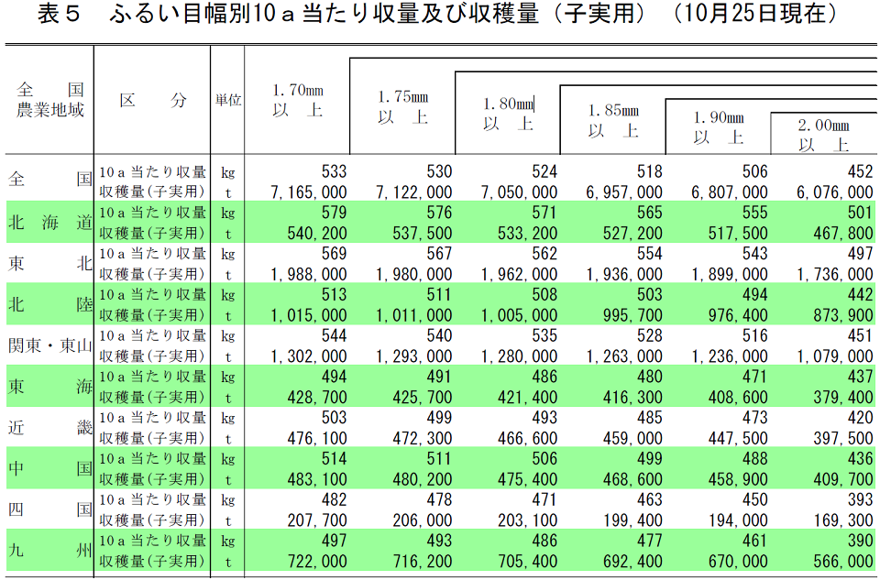Screen dimensions: 880x580
Task: Click the 四国 yield value 393
Action: click(x=860, y=499)
